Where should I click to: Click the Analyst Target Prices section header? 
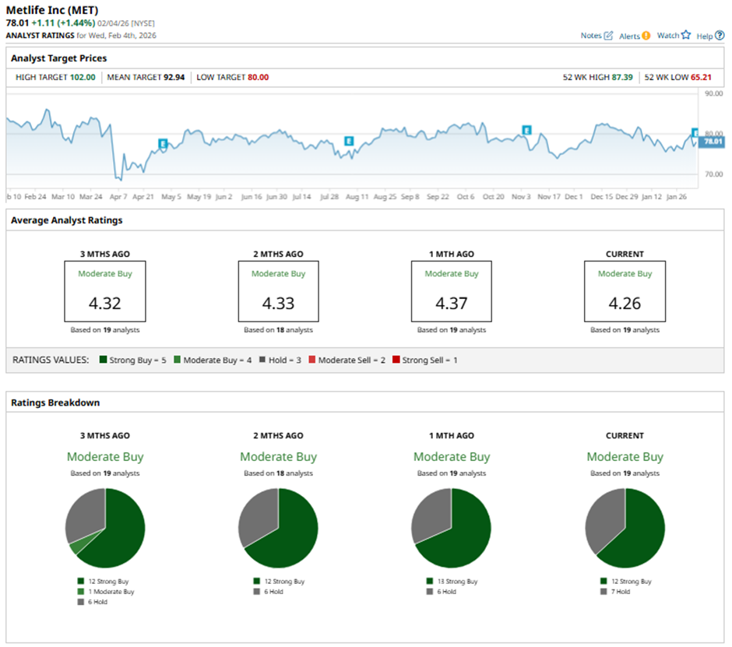(59, 58)
